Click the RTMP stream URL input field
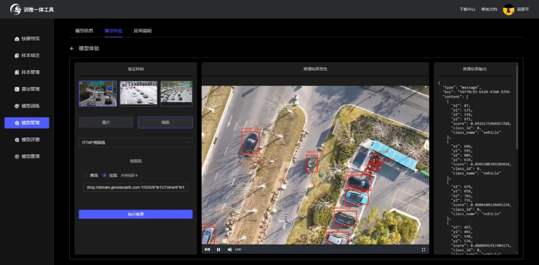The height and width of the screenshot is (265, 539). 135,187
